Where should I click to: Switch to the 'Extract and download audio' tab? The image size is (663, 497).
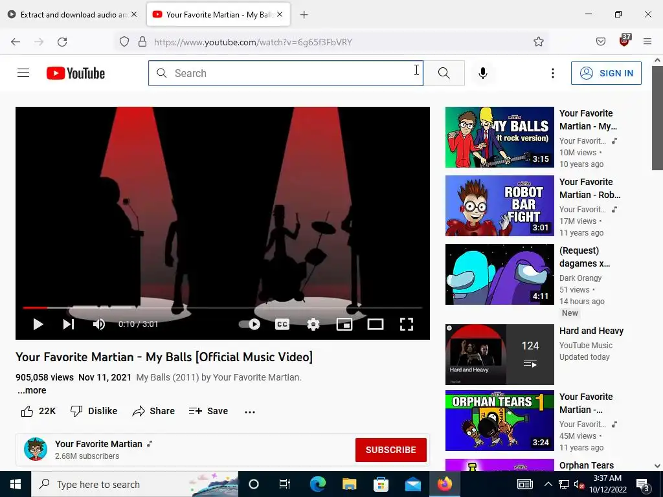coord(72,15)
